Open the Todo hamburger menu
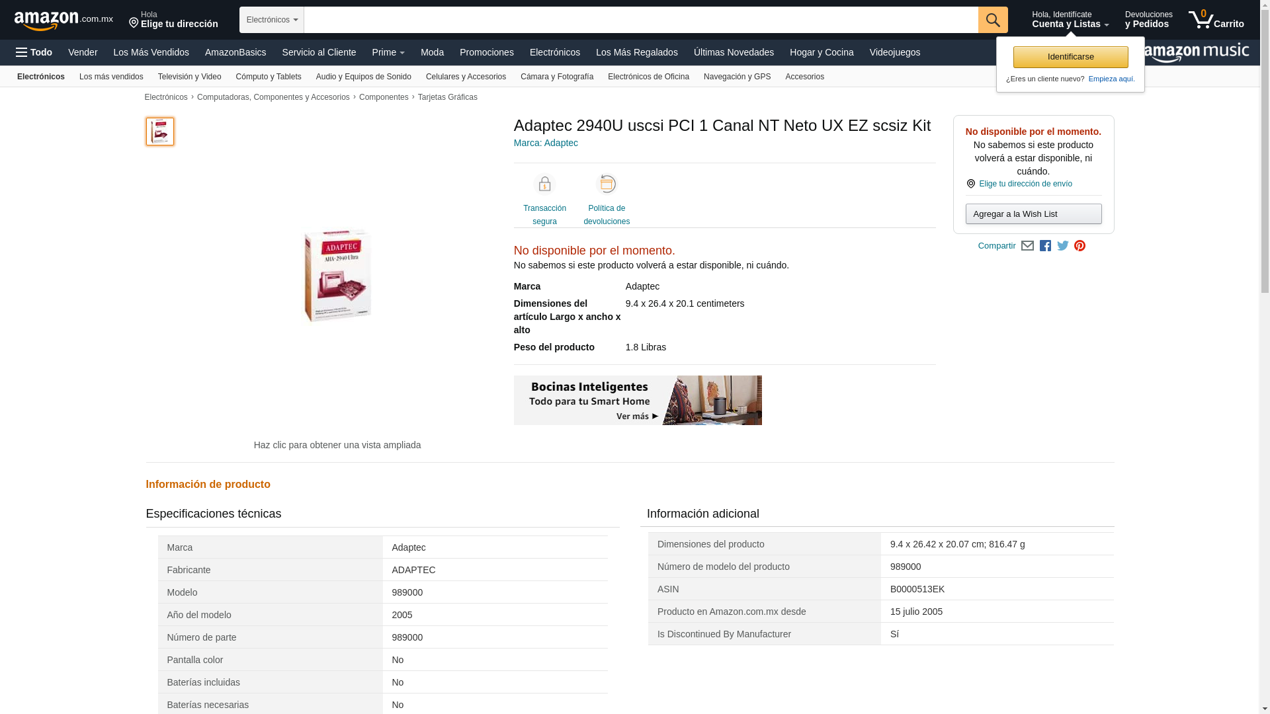 (x=34, y=52)
